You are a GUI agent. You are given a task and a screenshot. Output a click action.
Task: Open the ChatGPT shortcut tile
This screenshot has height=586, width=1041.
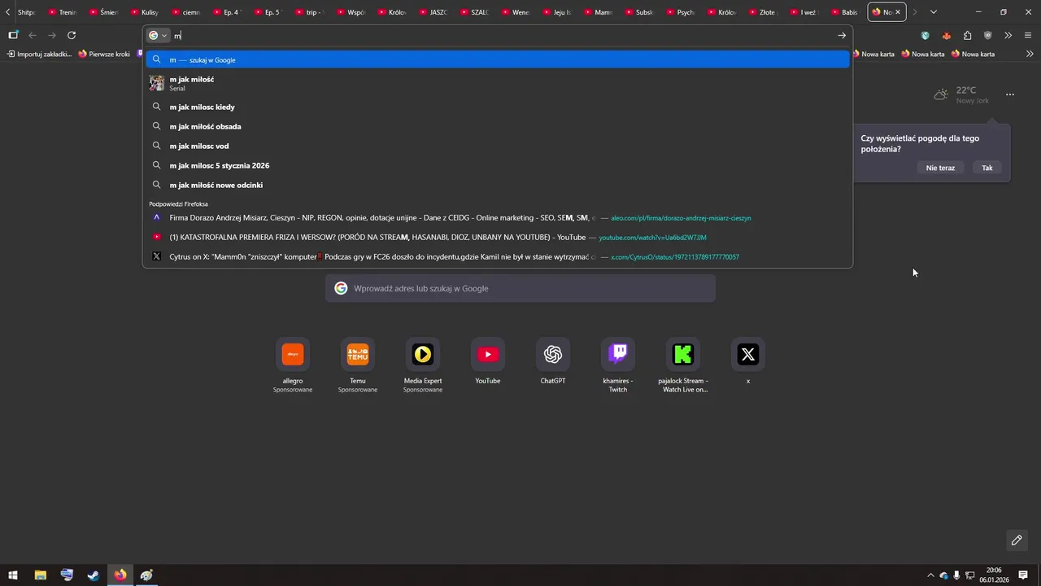point(553,355)
